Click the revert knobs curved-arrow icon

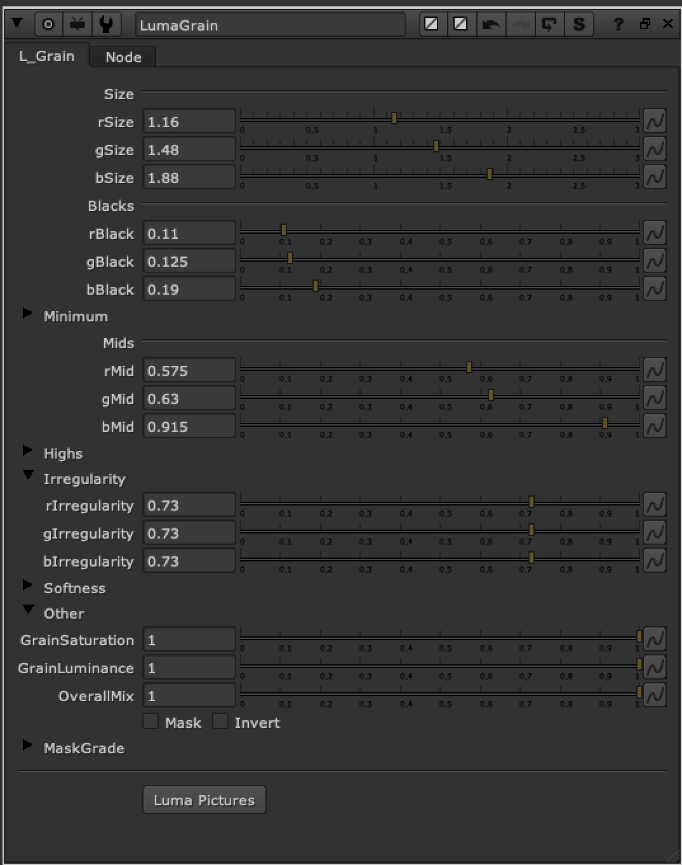[x=549, y=24]
